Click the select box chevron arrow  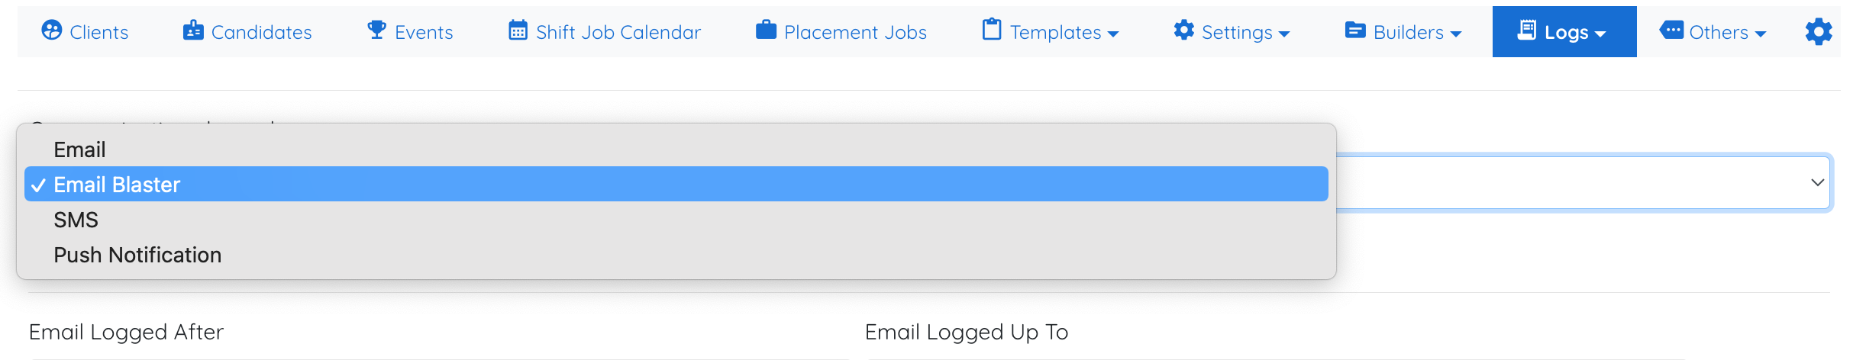tap(1817, 182)
